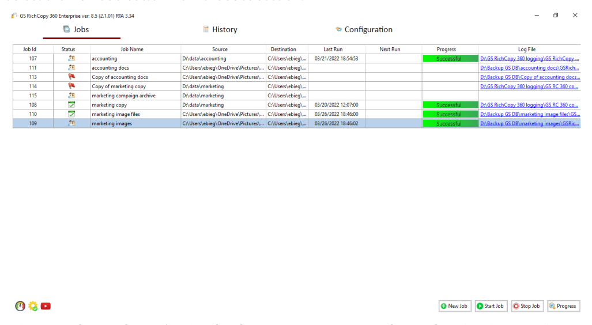Sort by the Job Name column header
592x325 pixels.
[x=135, y=49]
